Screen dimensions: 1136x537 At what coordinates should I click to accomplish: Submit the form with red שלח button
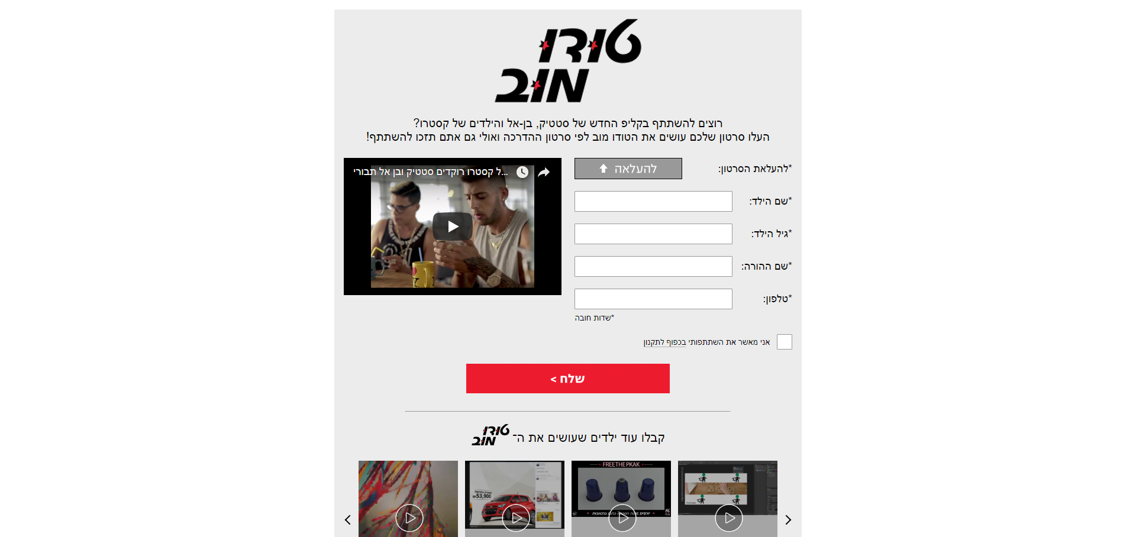tap(568, 379)
